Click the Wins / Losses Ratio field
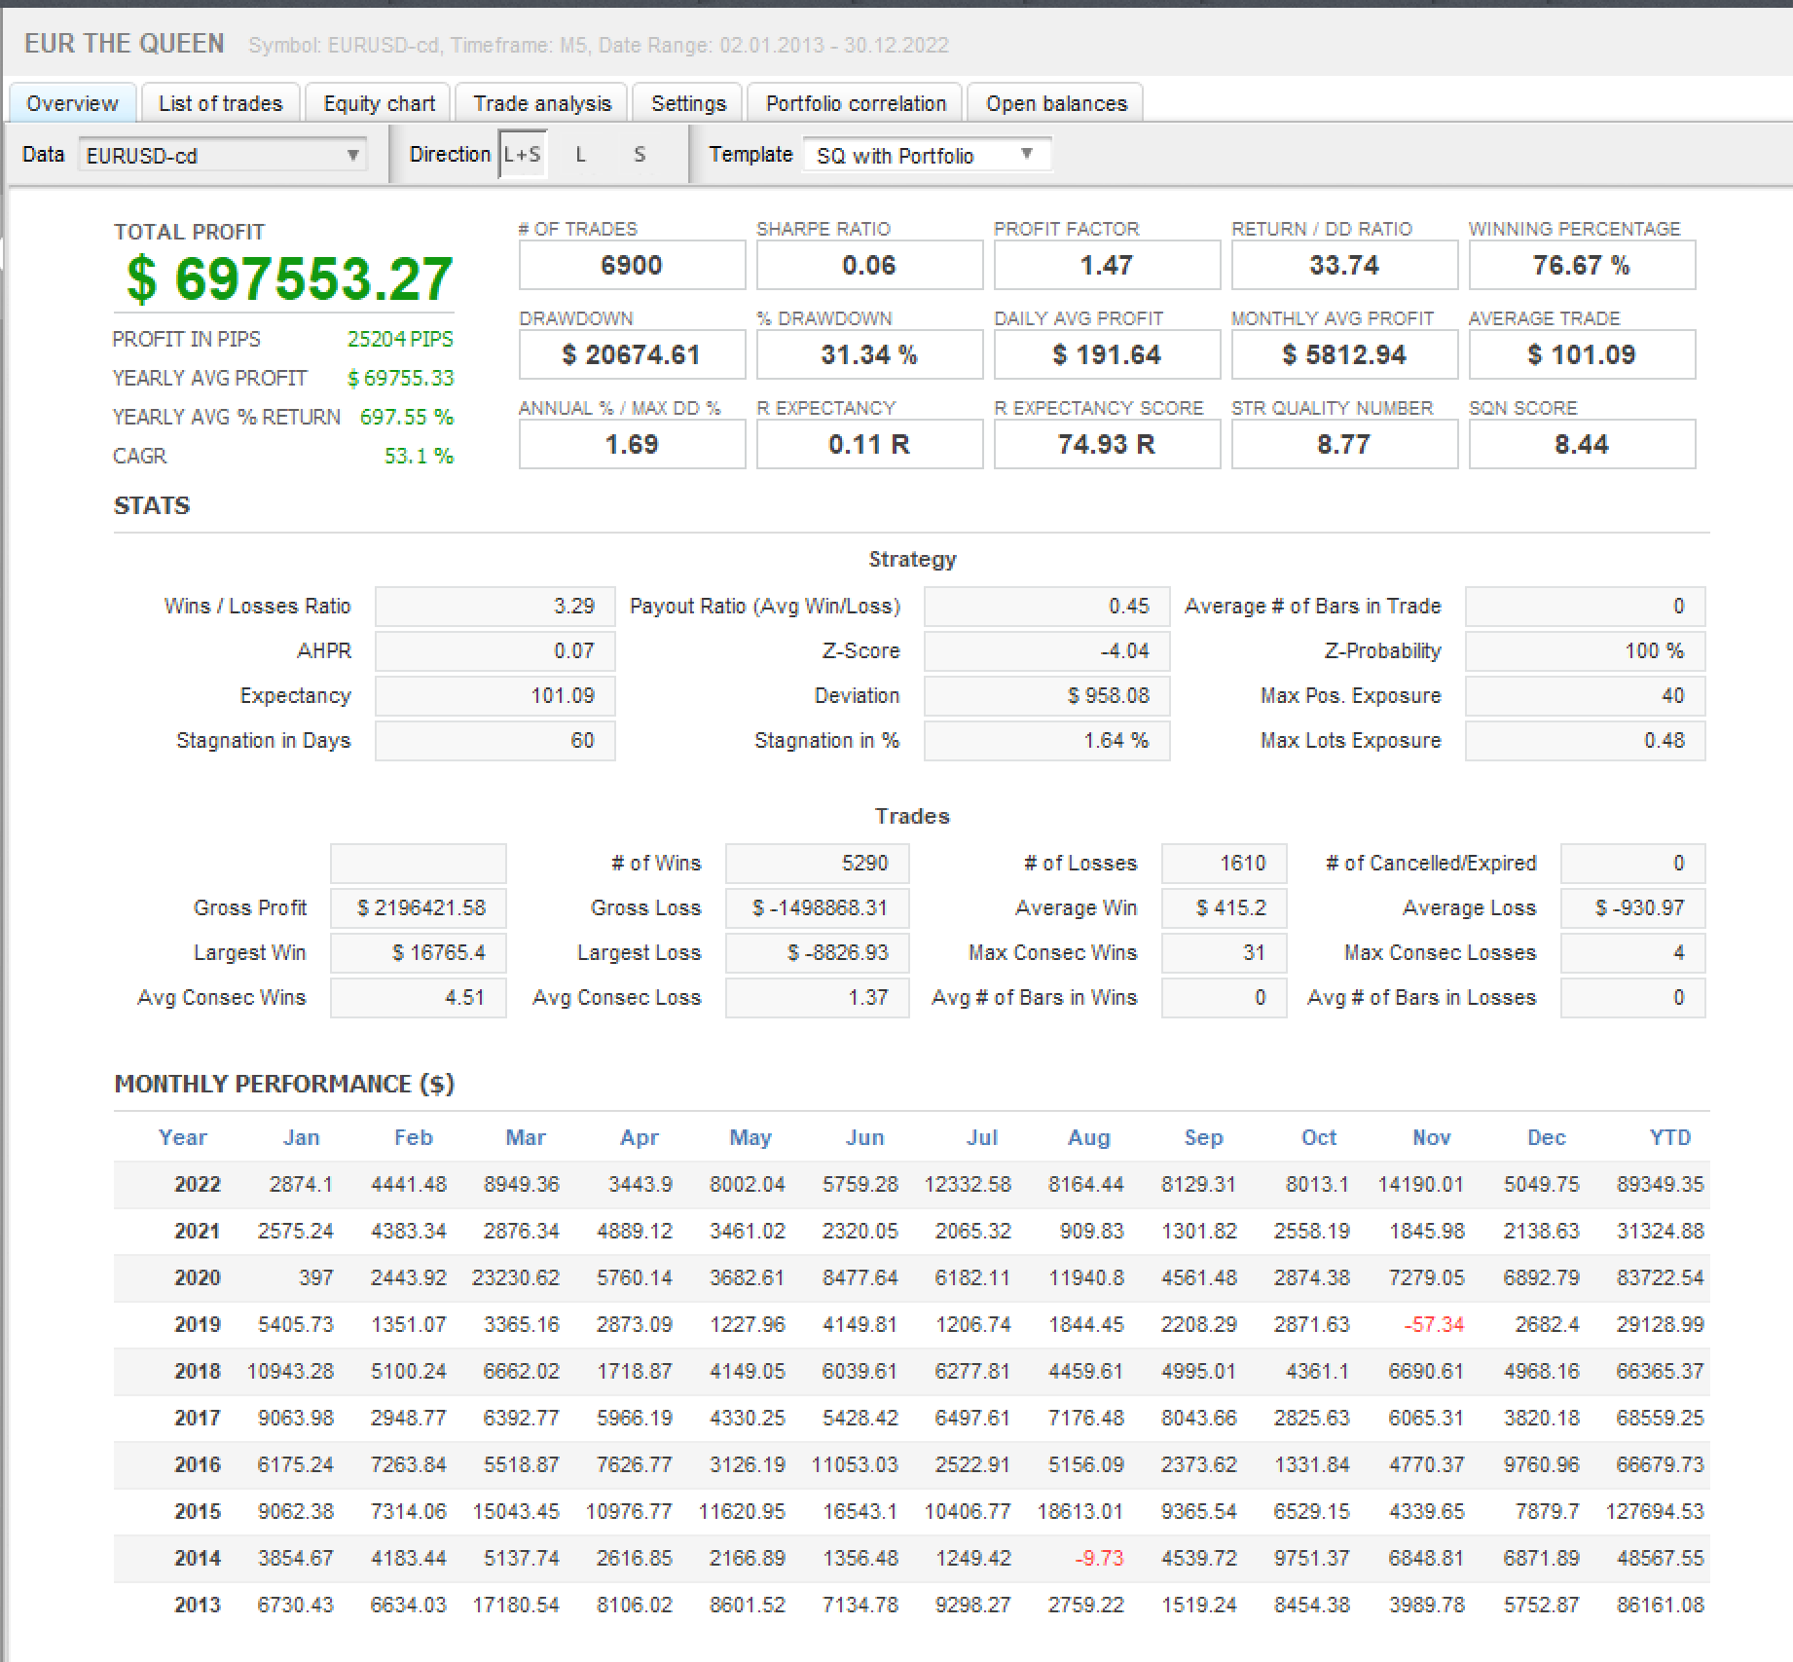The image size is (1793, 1662). point(494,606)
